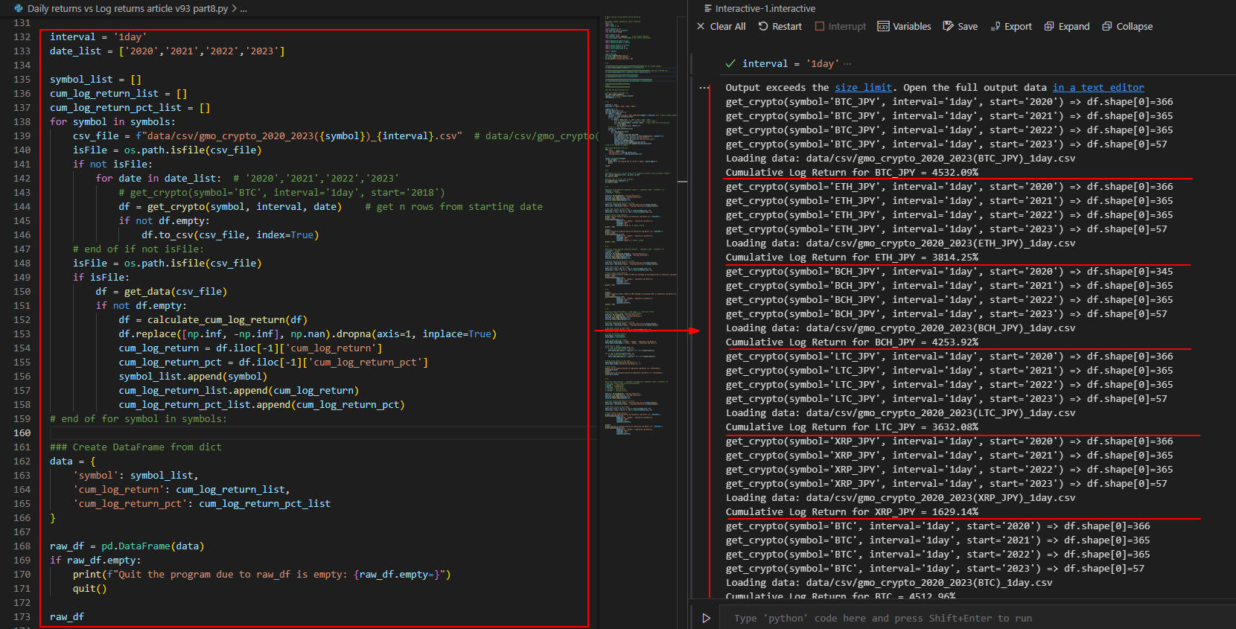Image resolution: width=1236 pixels, height=629 pixels.
Task: Save the interactive session
Action: 960,26
